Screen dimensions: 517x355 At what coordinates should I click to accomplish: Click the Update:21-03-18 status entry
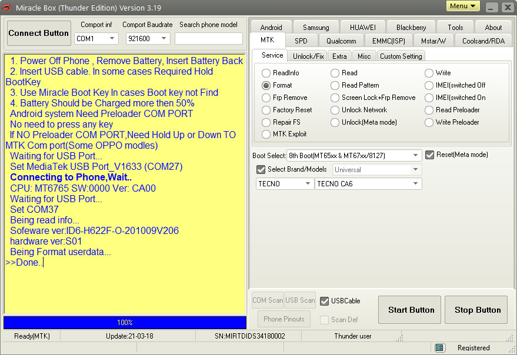click(129, 336)
